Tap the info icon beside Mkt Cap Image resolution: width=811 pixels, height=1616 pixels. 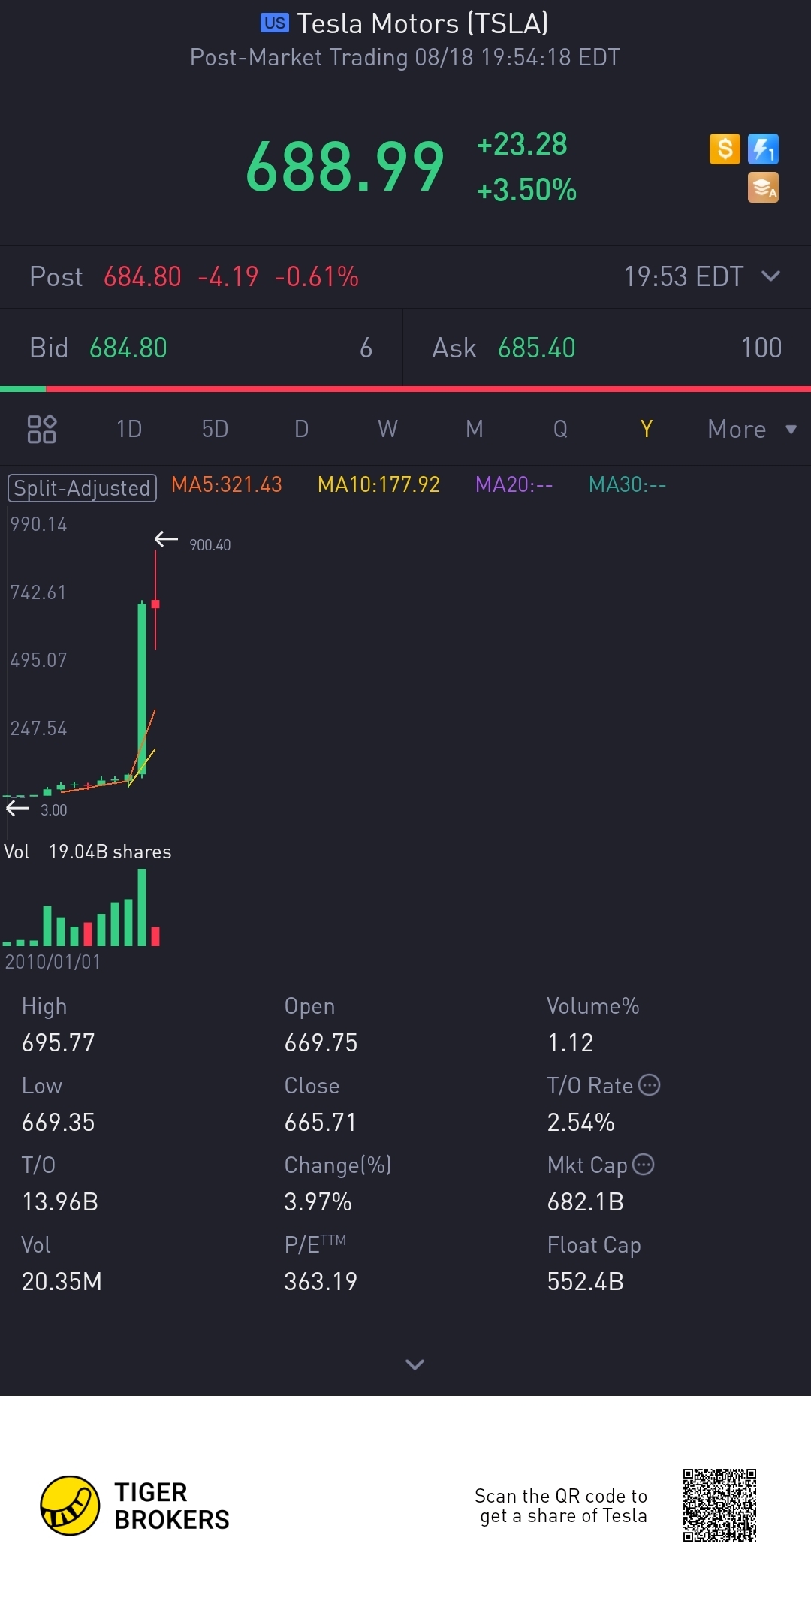tap(644, 1165)
